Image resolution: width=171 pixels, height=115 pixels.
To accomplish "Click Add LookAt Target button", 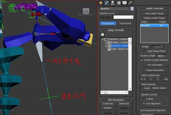I will 154,13.
